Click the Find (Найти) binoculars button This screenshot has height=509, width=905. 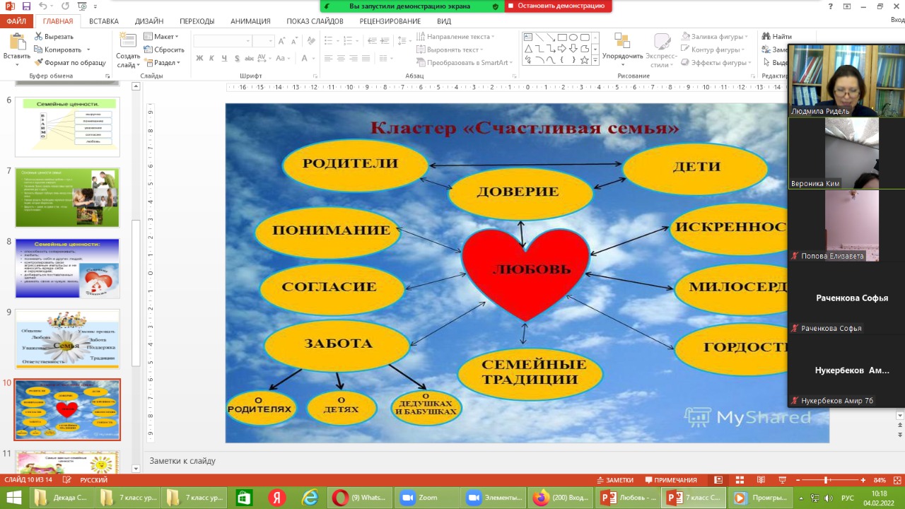(776, 36)
